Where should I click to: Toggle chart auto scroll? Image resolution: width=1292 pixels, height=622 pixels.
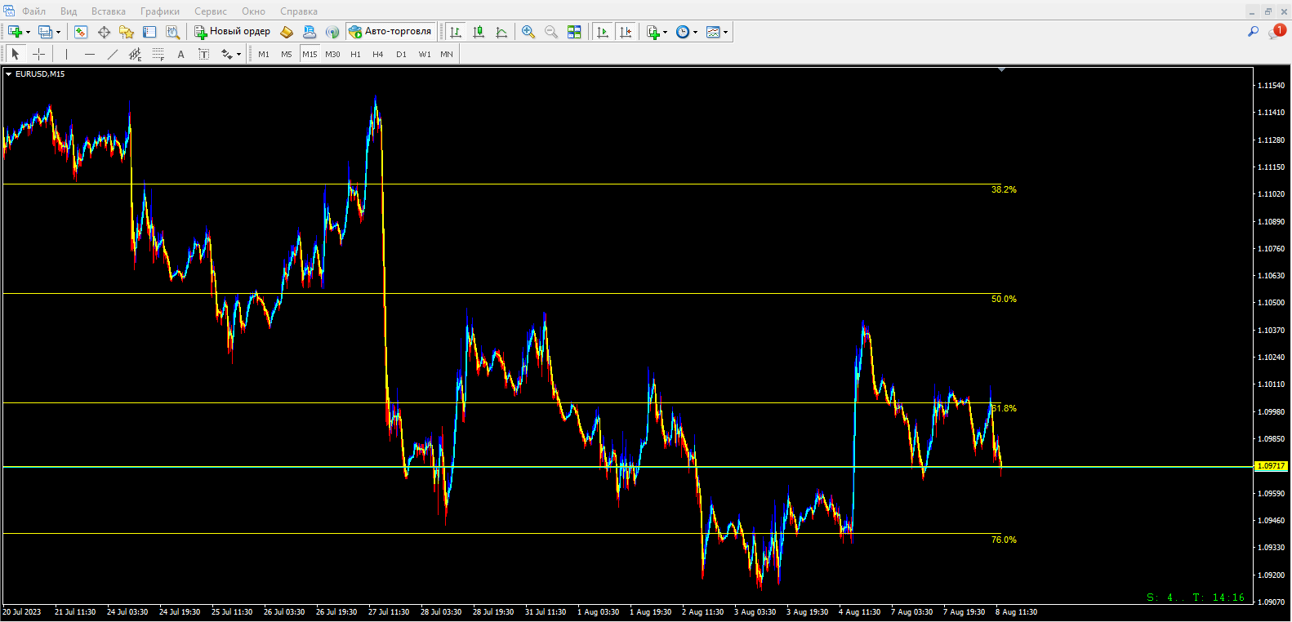(603, 32)
